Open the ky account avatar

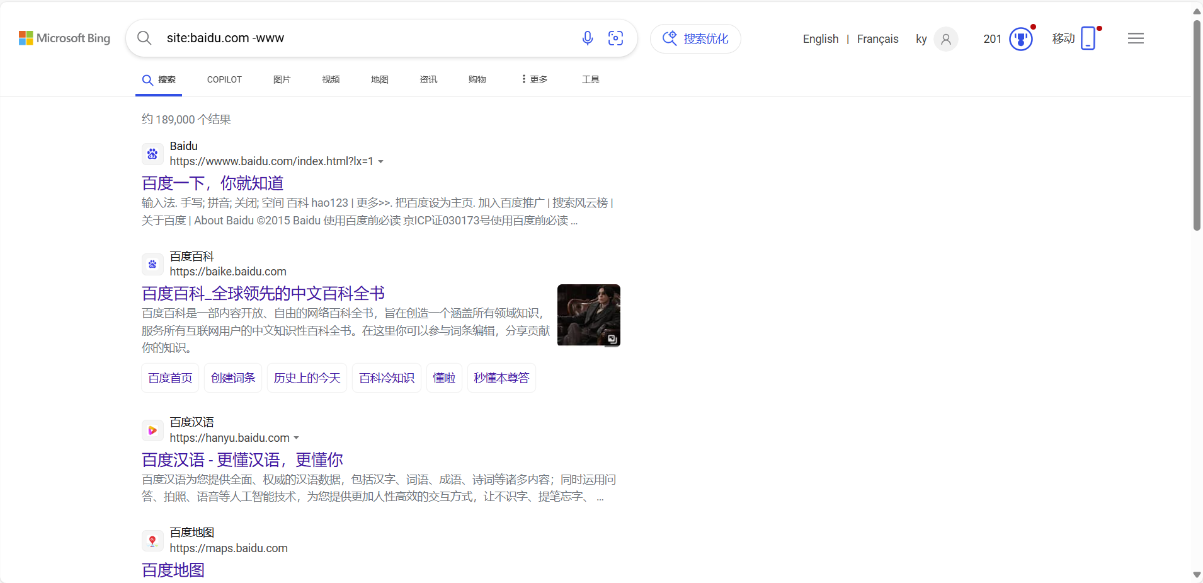(x=945, y=39)
